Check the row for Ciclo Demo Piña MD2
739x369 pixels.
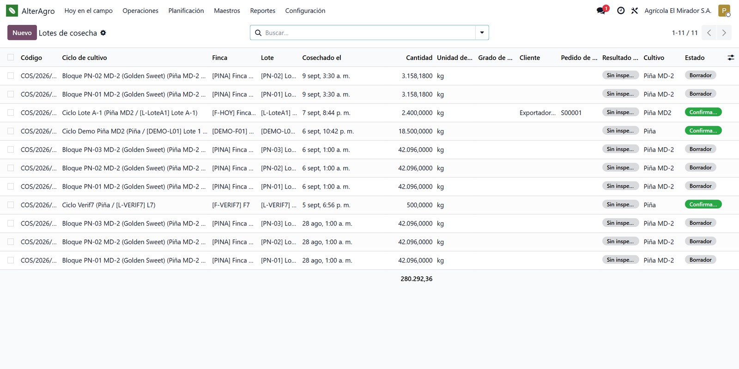point(11,131)
